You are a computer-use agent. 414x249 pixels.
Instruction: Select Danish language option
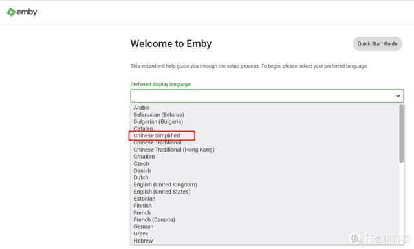[142, 170]
